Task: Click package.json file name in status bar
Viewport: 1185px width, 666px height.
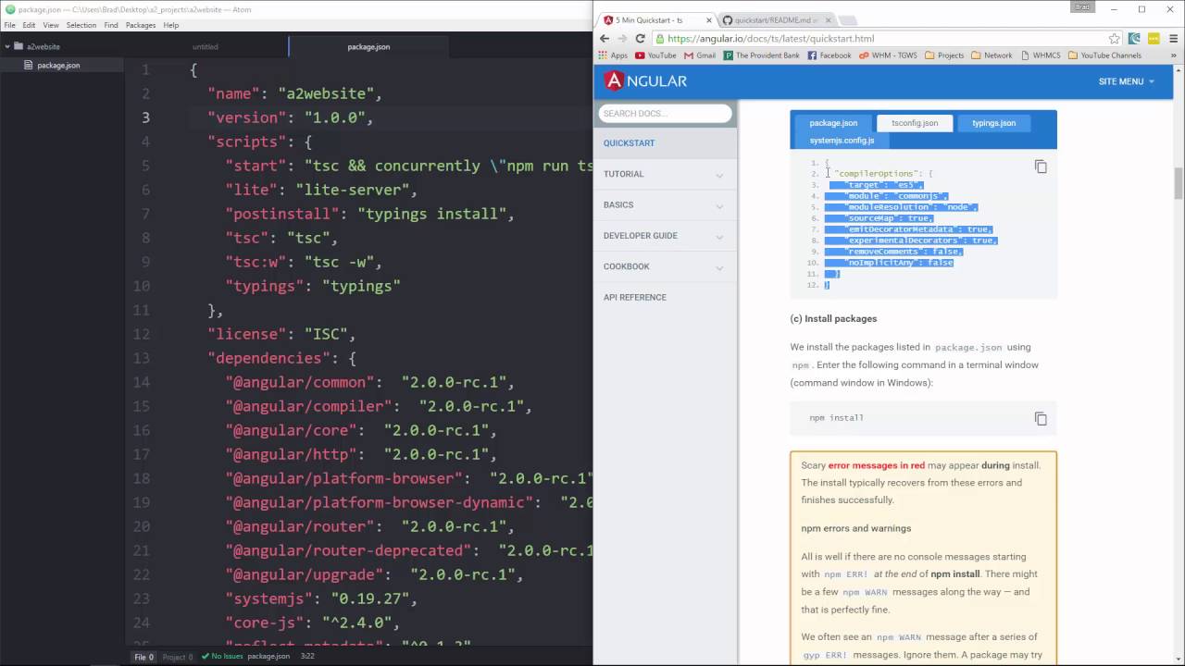Action: click(268, 657)
